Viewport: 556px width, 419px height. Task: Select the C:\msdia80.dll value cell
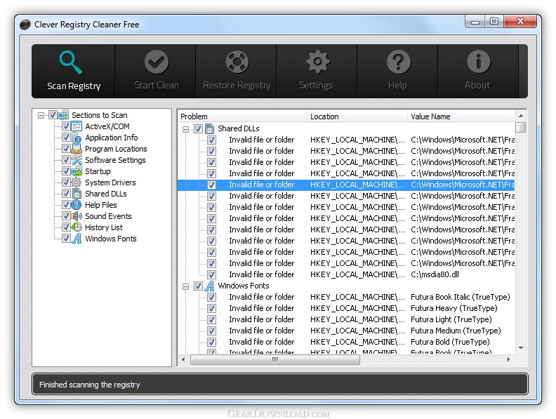pos(435,274)
